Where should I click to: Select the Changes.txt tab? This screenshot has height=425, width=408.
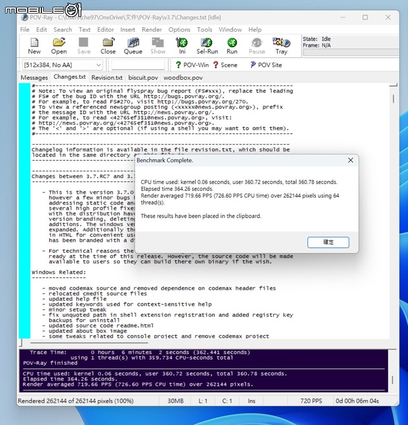[70, 77]
